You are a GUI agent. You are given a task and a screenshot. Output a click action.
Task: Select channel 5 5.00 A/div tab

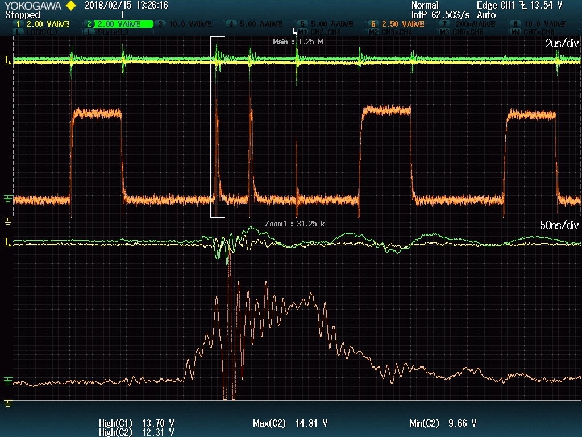coord(331,24)
